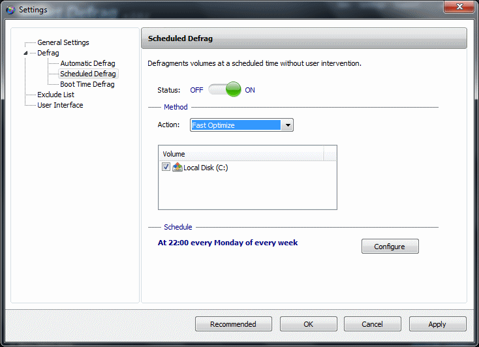Click the Local Disk (C:) drive icon

[x=178, y=167]
